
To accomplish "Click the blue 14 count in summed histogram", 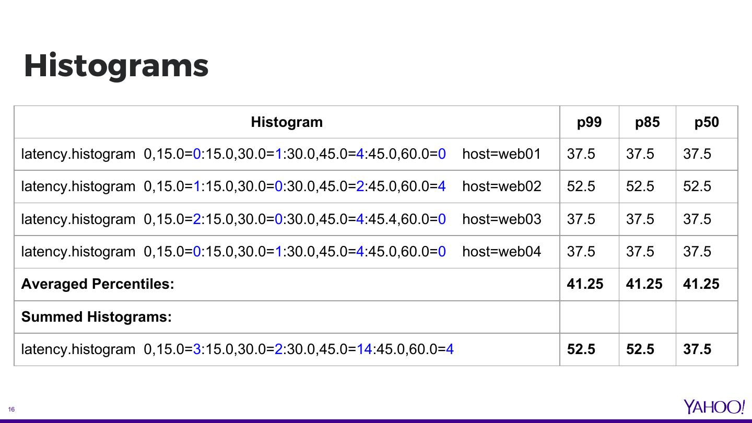I will click(x=364, y=349).
